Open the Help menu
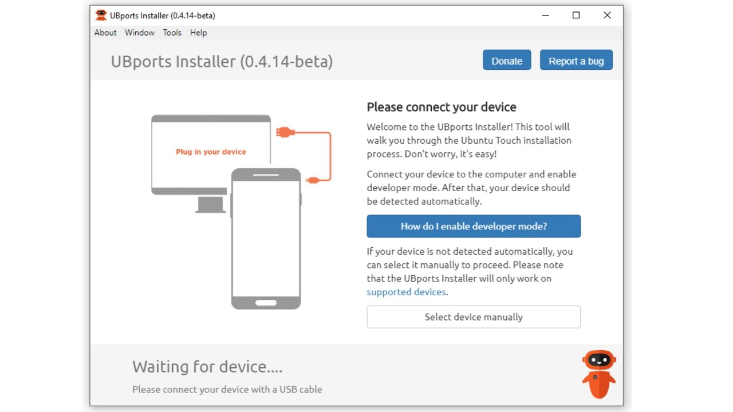 pos(198,33)
